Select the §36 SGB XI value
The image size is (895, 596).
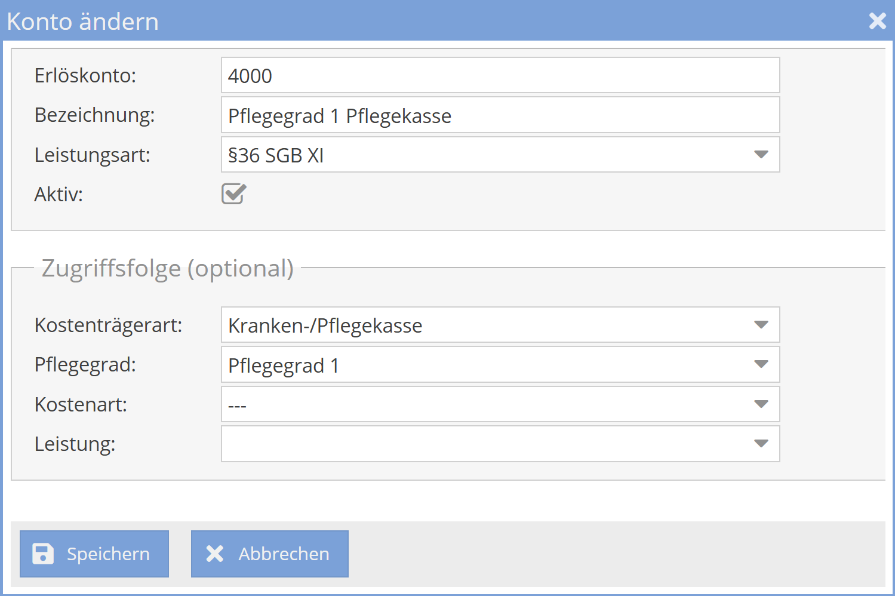276,155
